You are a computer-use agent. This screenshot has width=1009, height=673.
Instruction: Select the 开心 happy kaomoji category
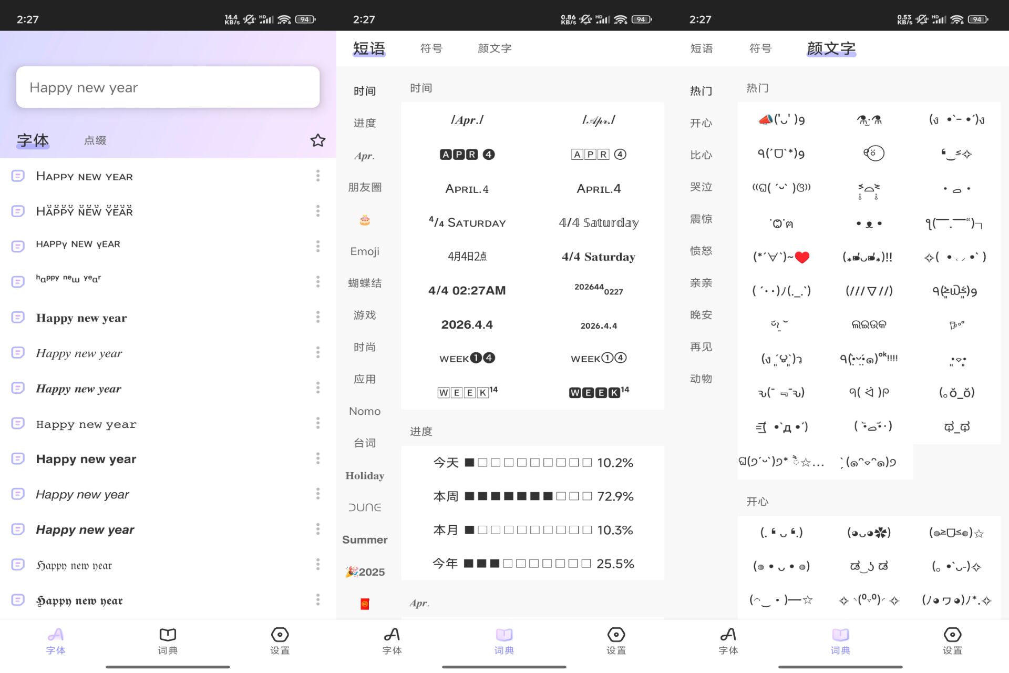(701, 123)
